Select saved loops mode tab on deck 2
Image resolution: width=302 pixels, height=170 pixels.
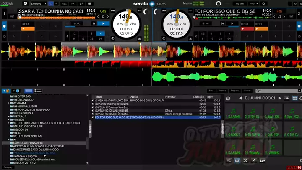point(299,36)
